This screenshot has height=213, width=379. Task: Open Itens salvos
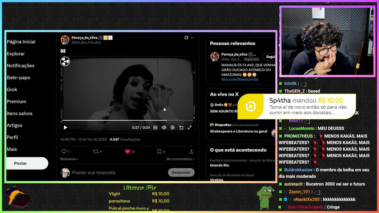coord(20,113)
